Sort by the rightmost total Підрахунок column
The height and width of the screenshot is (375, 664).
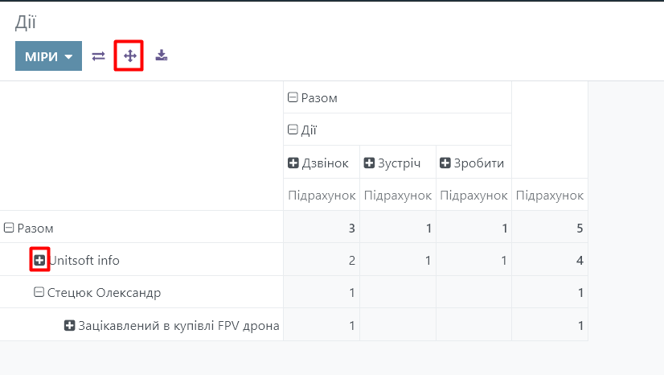click(550, 196)
